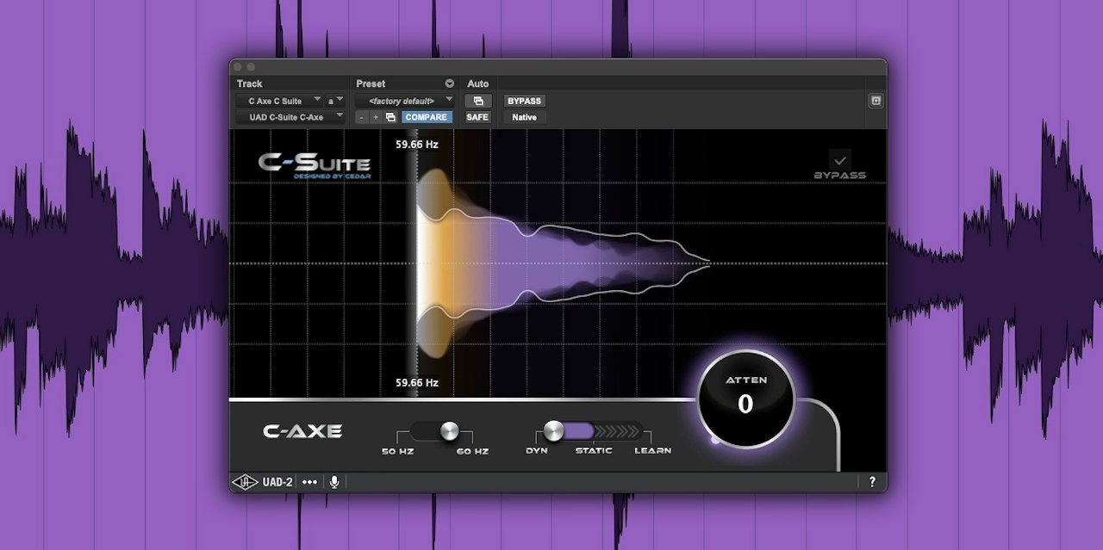The width and height of the screenshot is (1103, 550).
Task: Click the copy preset icon near Compare
Action: click(x=390, y=117)
